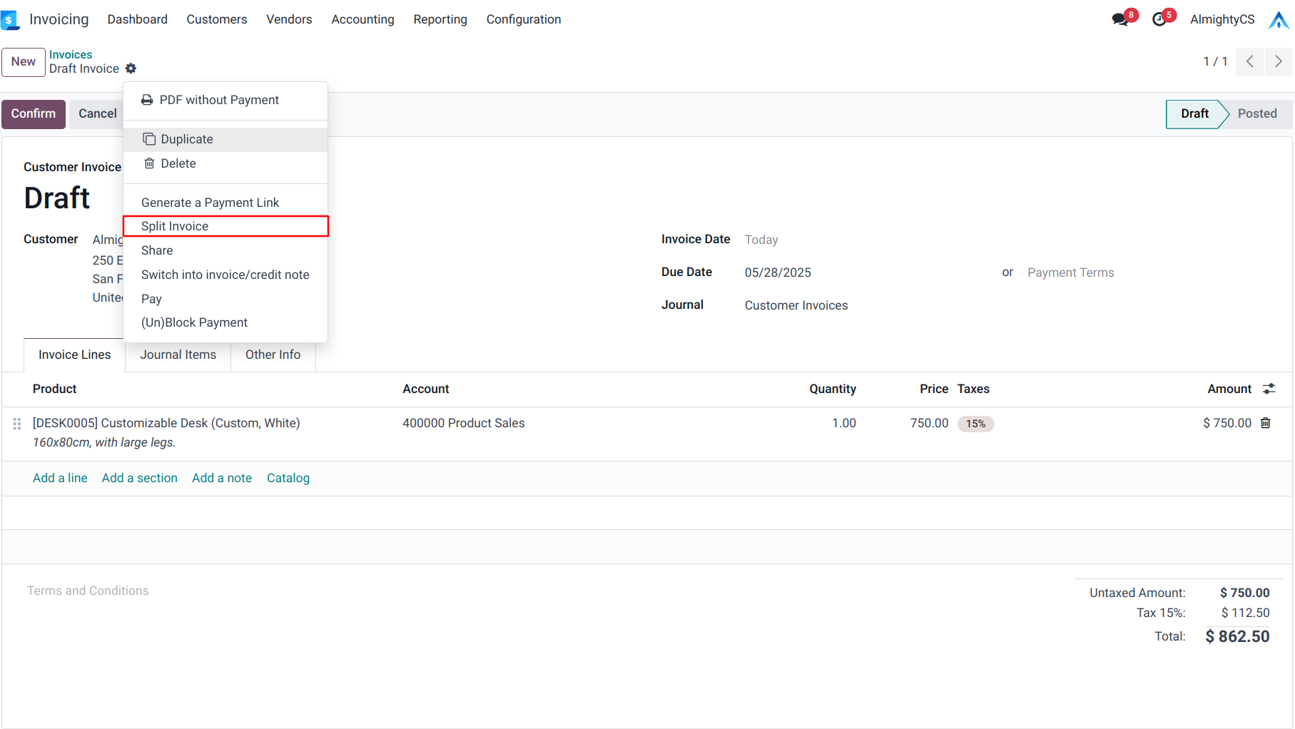Screen dimensions: 1295x729
Task: Click the drag handle on the desk line
Action: point(17,424)
